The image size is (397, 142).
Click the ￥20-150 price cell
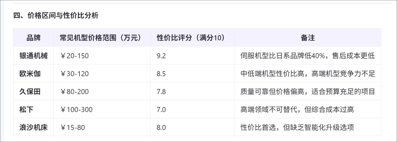point(74,56)
